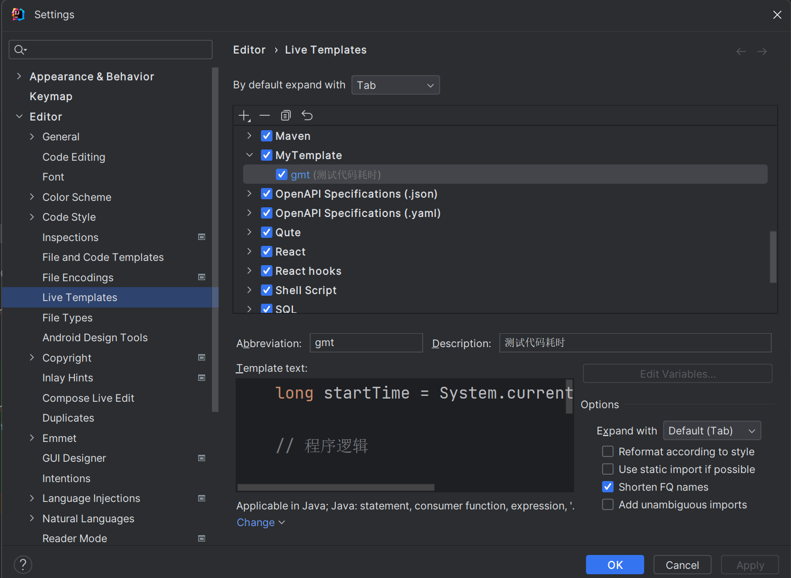Expand the Appearance & Behavior section
The height and width of the screenshot is (578, 791).
click(x=19, y=77)
